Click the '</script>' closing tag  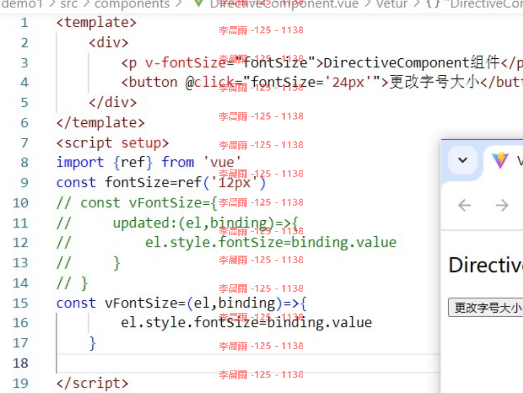pyautogui.click(x=92, y=383)
